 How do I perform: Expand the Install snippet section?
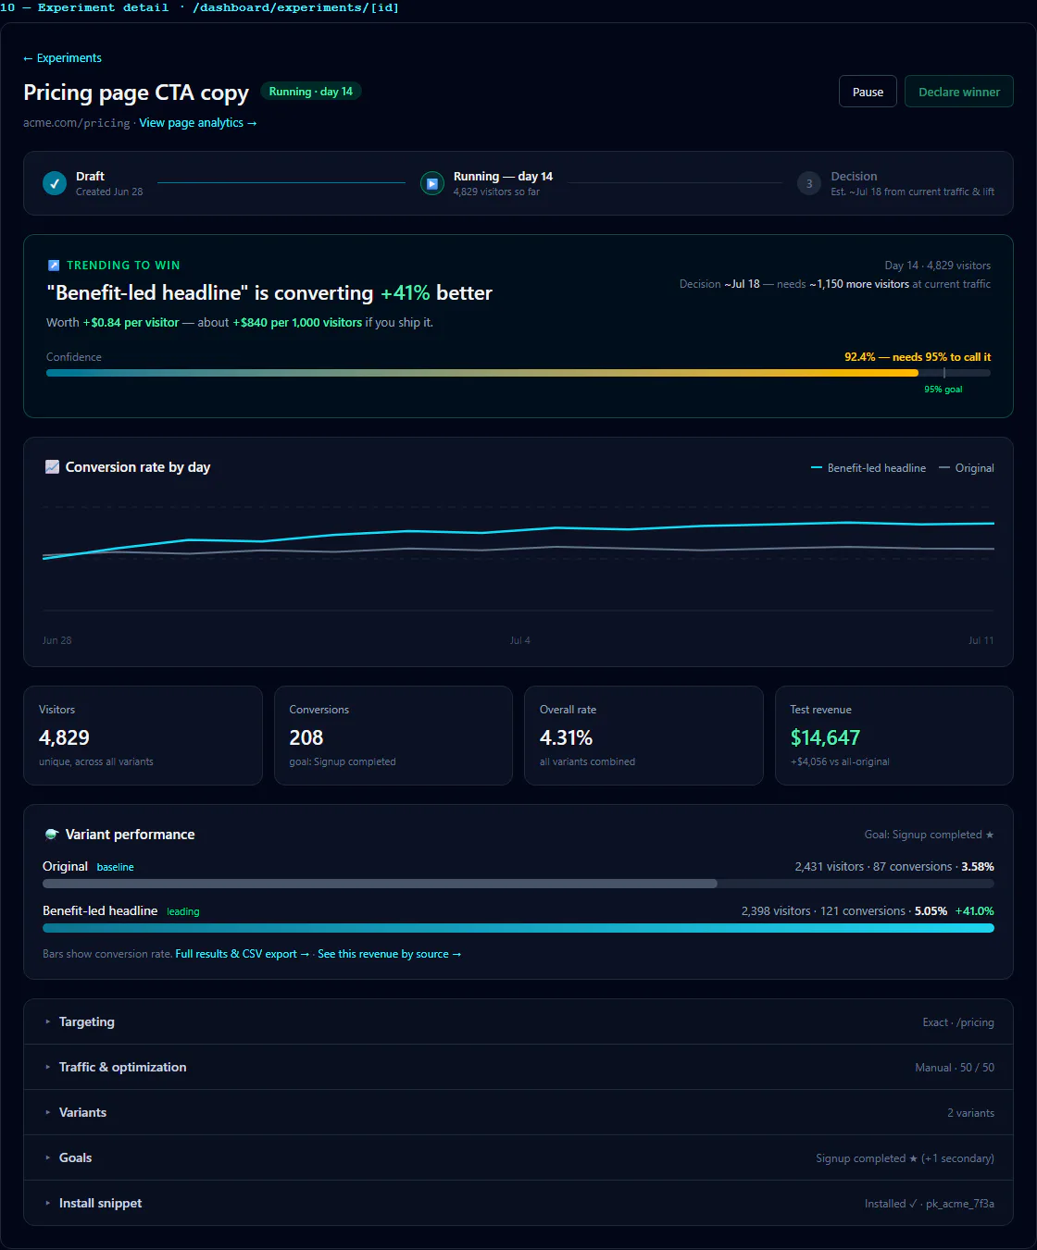518,1203
